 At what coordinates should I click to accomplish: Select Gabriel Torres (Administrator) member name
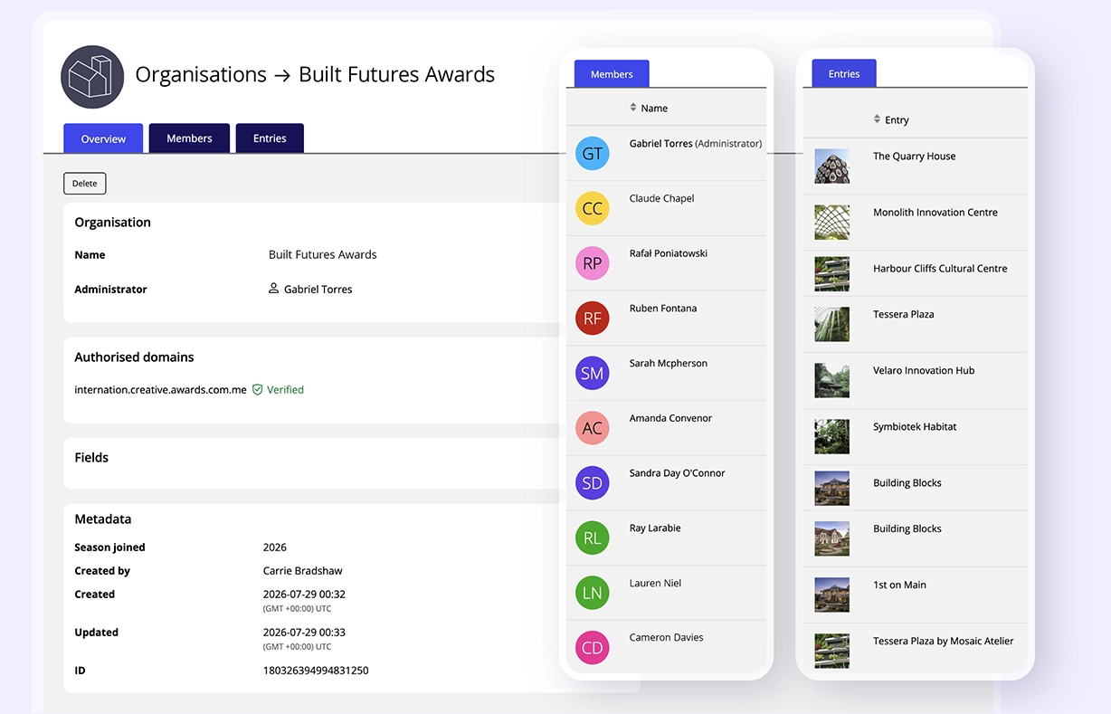(x=696, y=144)
